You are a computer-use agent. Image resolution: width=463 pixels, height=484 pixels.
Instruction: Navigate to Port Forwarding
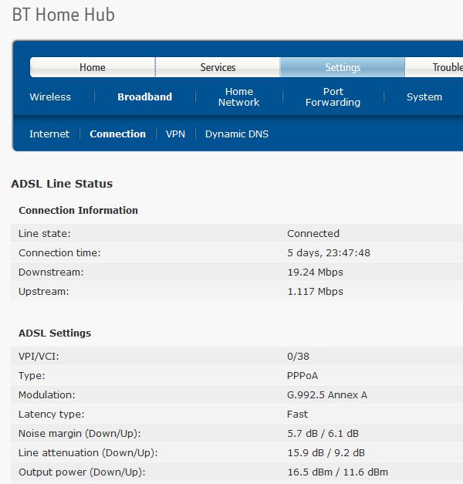pos(333,96)
